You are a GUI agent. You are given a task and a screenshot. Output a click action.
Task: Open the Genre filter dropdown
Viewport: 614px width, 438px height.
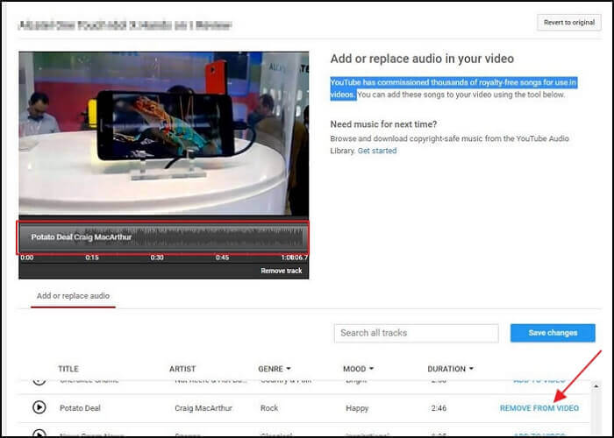(275, 369)
